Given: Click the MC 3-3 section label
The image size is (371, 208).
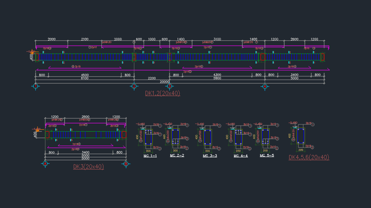Looking at the screenshot, I should click(x=210, y=156).
